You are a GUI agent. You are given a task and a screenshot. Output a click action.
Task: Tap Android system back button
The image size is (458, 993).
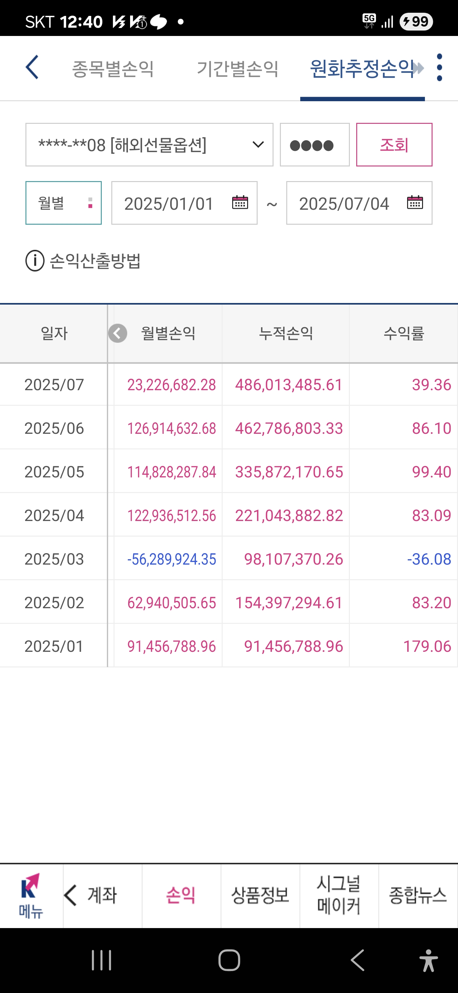pos(357,960)
